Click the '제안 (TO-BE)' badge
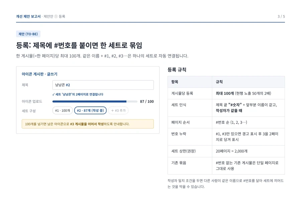 (x=28, y=34)
